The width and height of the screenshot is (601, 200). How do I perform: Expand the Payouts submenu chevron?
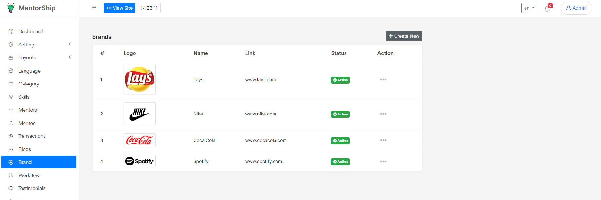(x=70, y=57)
